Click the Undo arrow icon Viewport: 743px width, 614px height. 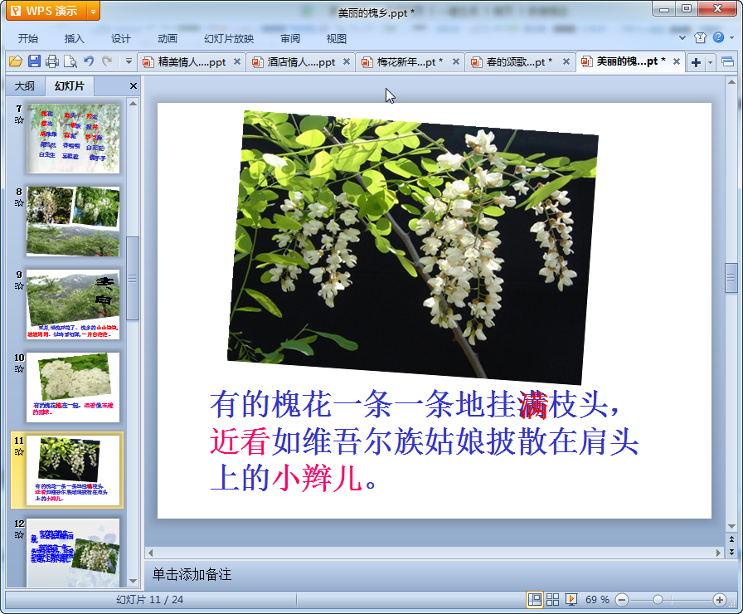pos(89,61)
